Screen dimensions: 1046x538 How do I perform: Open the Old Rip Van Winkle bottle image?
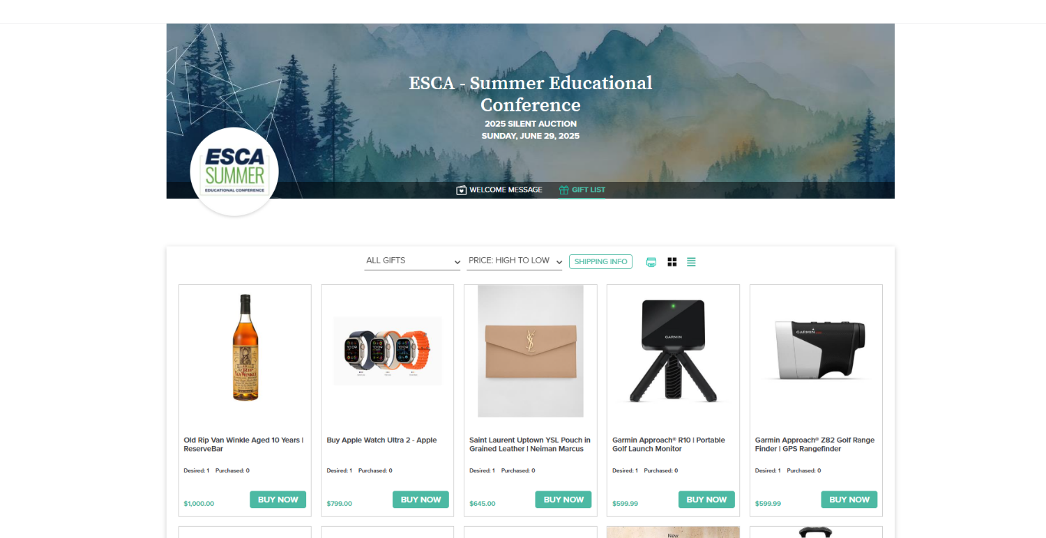pos(245,347)
